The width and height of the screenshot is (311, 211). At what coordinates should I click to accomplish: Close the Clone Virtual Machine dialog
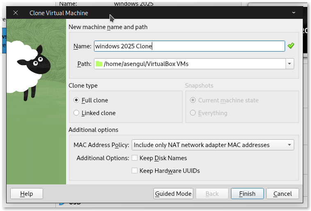pyautogui.click(x=16, y=13)
